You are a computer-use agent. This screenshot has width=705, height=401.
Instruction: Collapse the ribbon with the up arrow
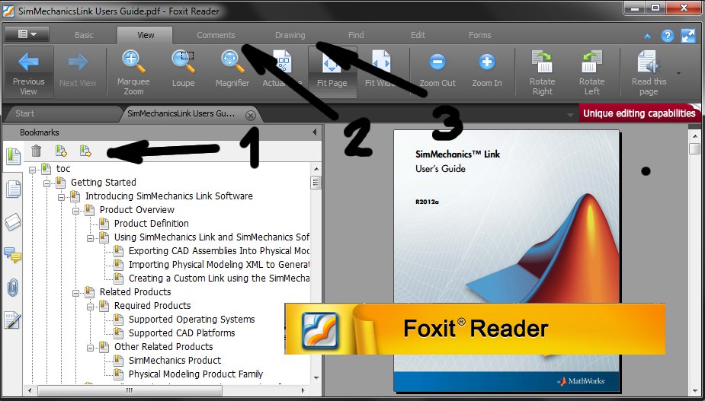[x=647, y=37]
